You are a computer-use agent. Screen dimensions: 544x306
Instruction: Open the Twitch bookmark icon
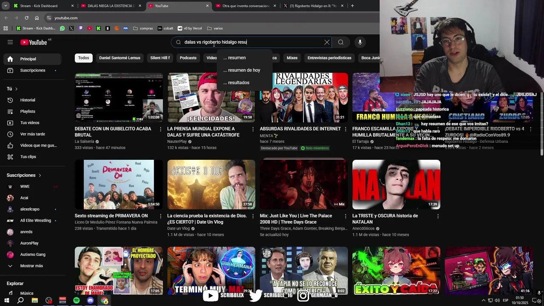click(80, 28)
